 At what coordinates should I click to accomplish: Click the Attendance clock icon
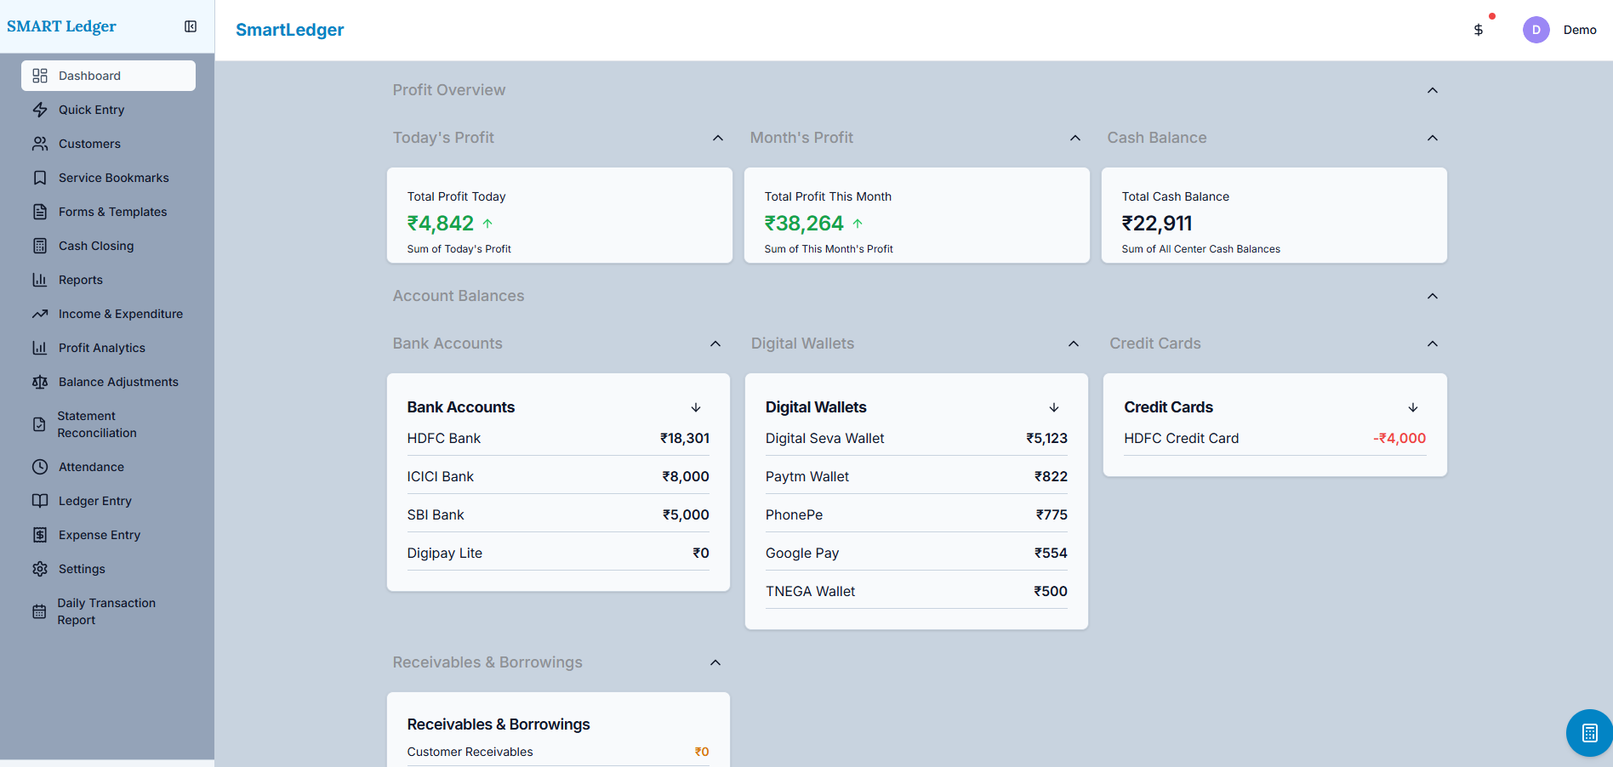[40, 467]
